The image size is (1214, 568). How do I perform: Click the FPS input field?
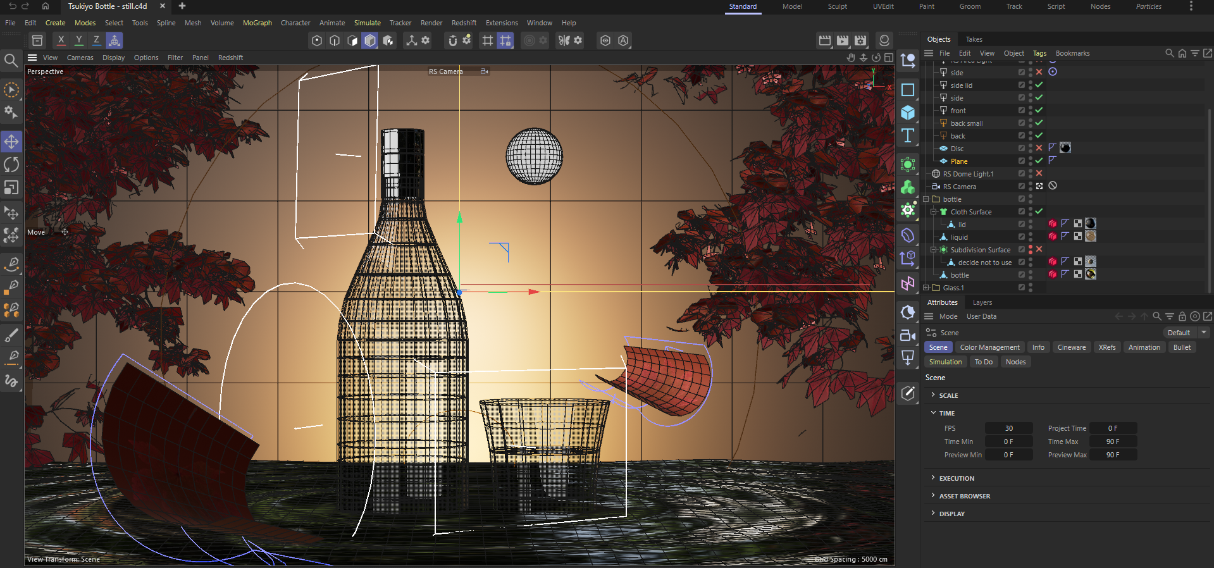coord(1008,428)
